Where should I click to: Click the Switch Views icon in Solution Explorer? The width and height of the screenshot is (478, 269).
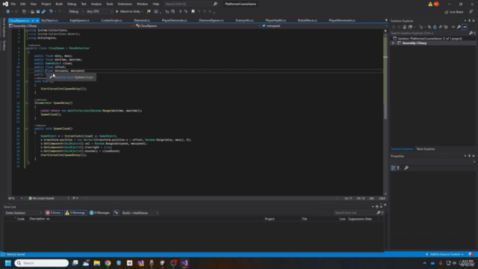(x=410, y=27)
